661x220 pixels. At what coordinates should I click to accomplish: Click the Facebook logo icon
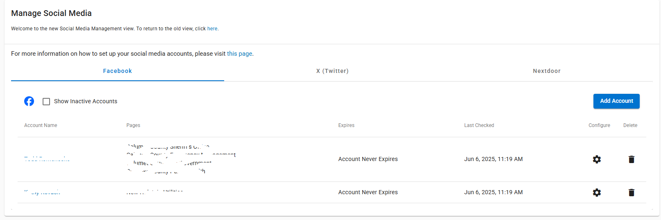[29, 101]
